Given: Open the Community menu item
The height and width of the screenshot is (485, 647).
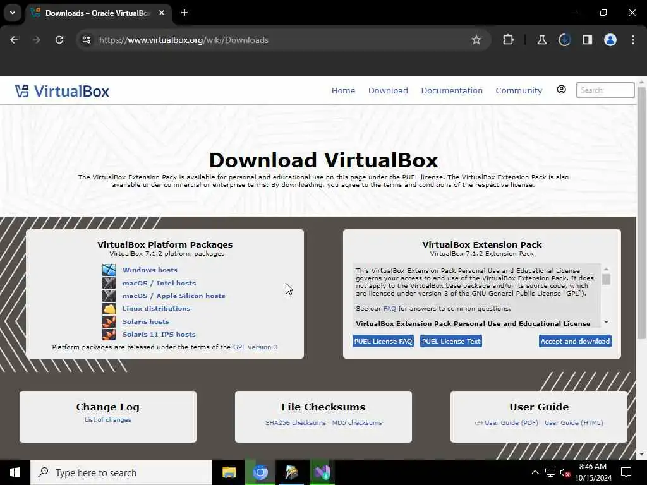Looking at the screenshot, I should pos(519,90).
